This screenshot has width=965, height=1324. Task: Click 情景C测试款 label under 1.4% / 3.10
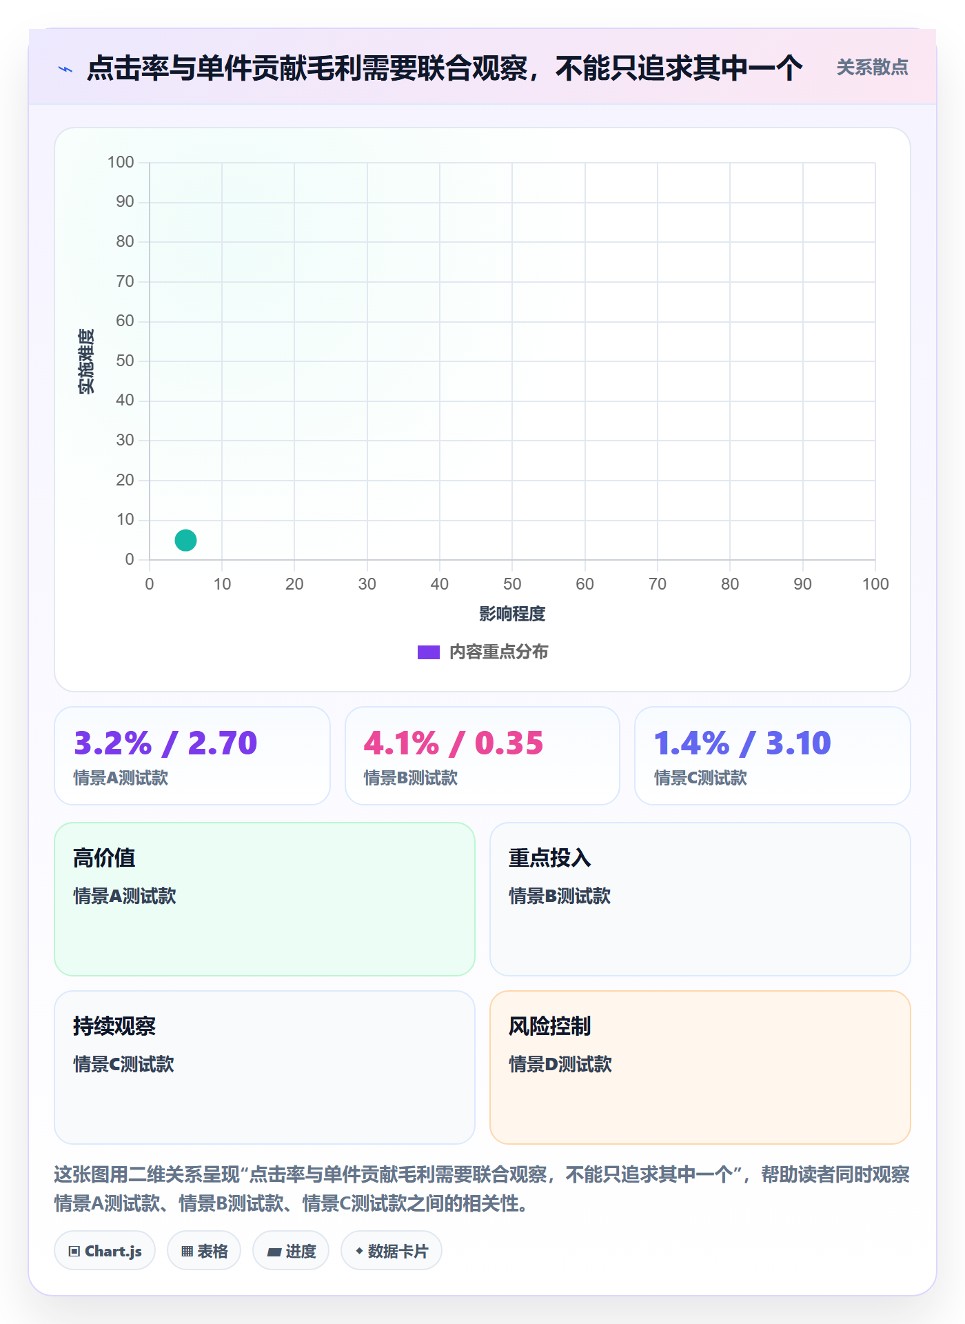pos(700,778)
